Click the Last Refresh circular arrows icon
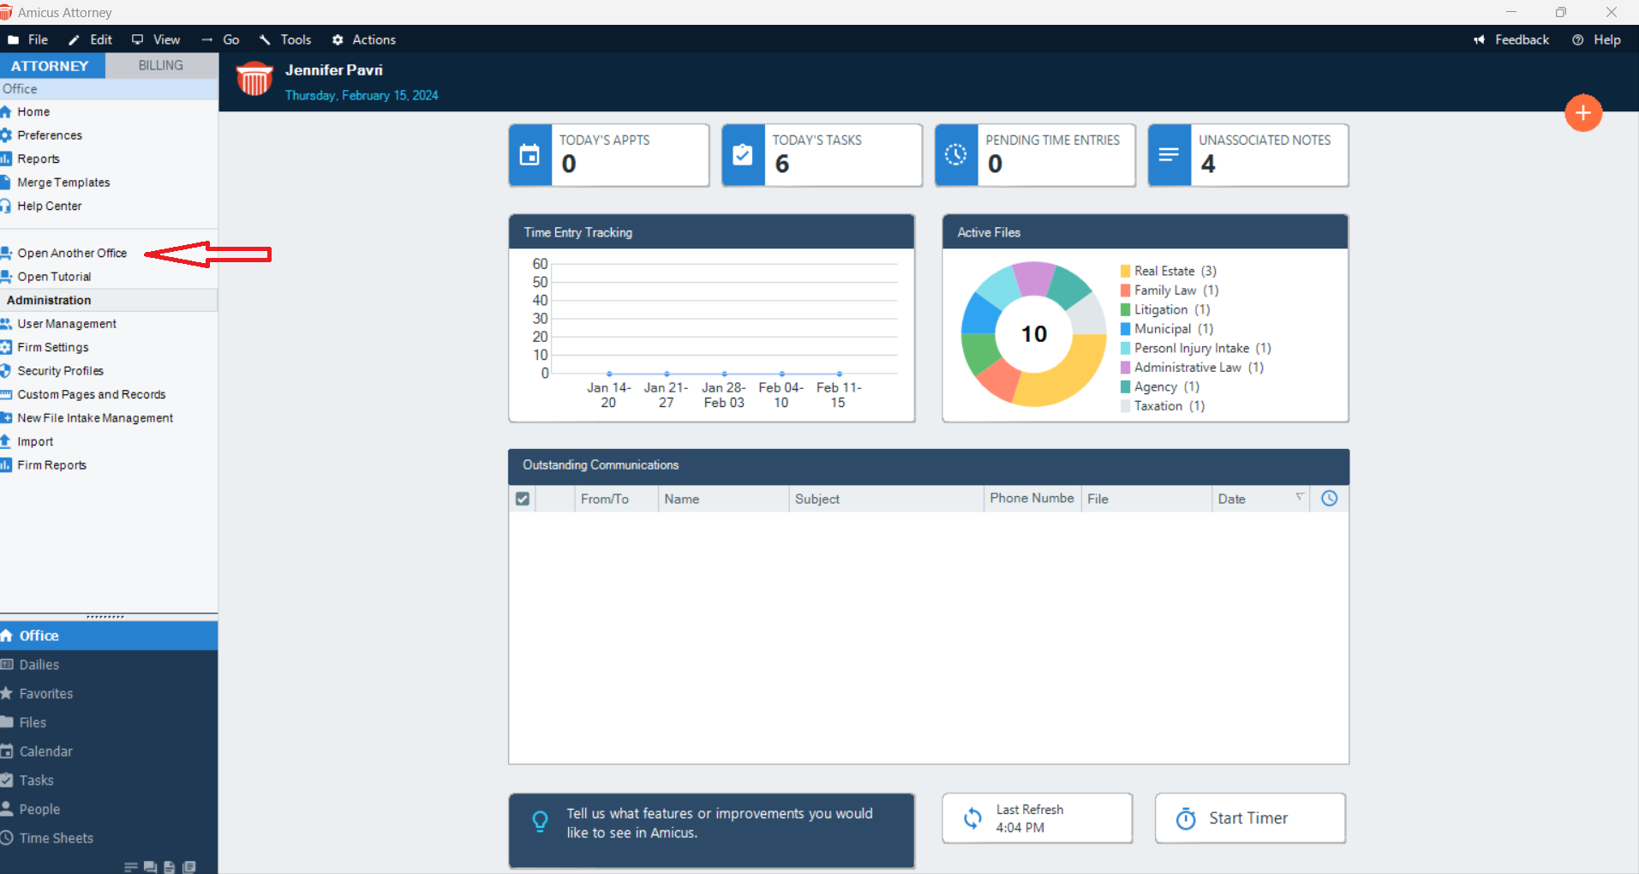The height and width of the screenshot is (874, 1639). tap(972, 818)
